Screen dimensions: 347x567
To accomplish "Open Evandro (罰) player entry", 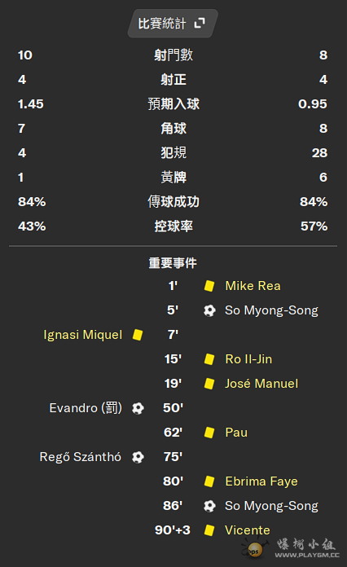I will click(86, 408).
